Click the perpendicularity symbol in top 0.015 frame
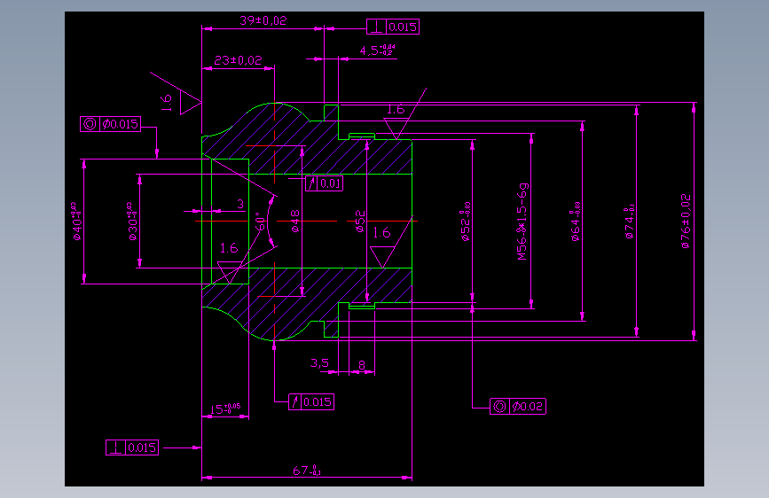 click(x=377, y=27)
